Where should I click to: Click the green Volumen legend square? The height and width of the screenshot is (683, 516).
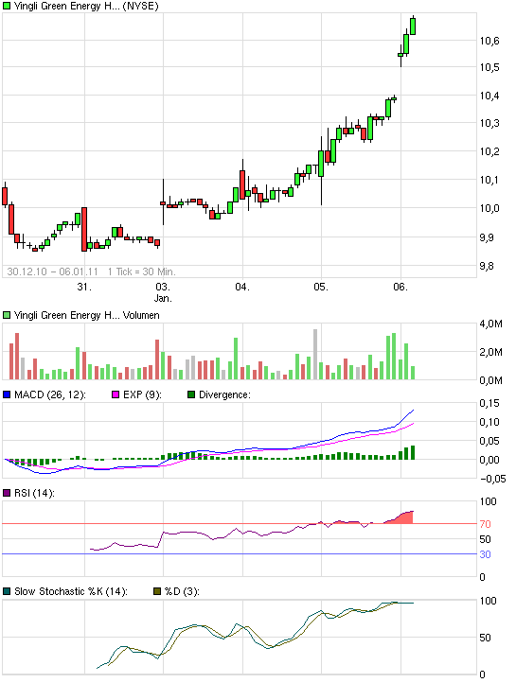(x=7, y=315)
